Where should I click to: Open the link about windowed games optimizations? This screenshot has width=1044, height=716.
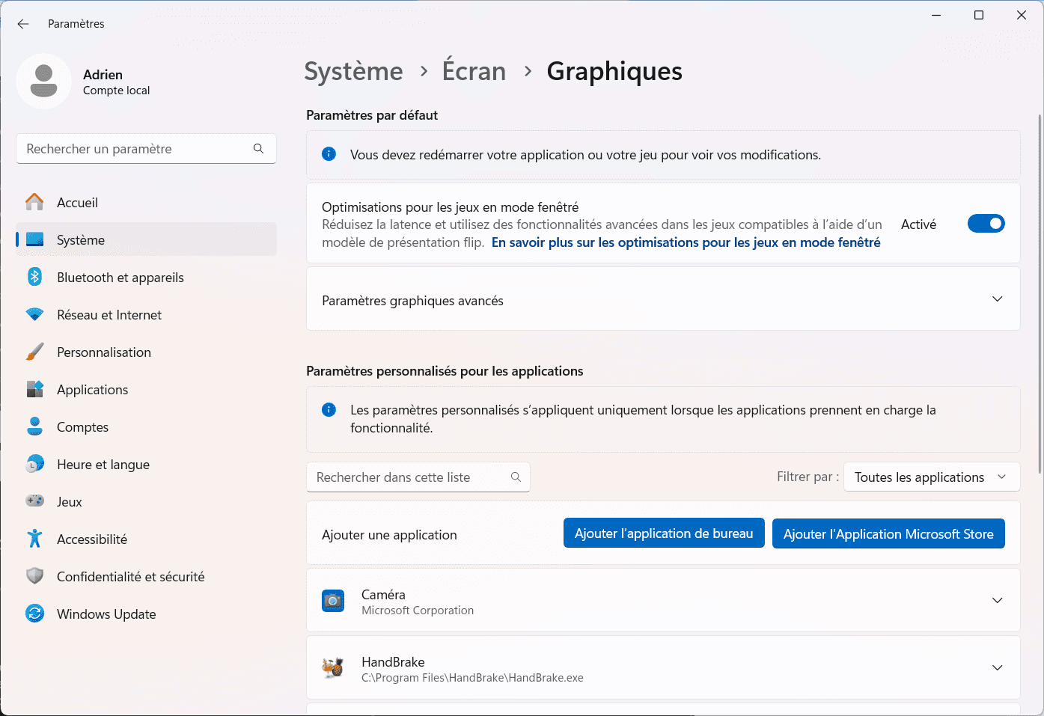click(686, 242)
